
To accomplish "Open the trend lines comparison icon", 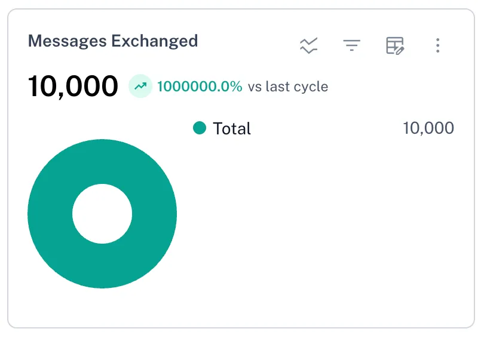I will [x=308, y=45].
